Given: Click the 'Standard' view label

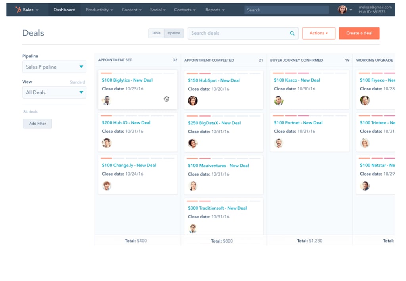Looking at the screenshot, I should 77,82.
